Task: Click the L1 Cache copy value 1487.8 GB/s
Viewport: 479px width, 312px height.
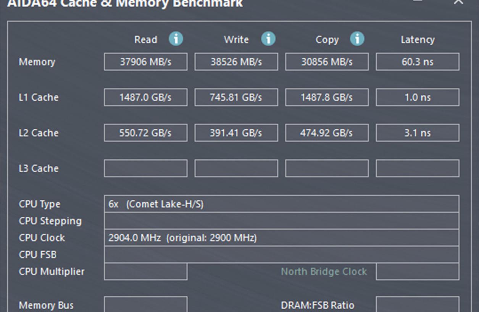Action: pyautogui.click(x=327, y=97)
